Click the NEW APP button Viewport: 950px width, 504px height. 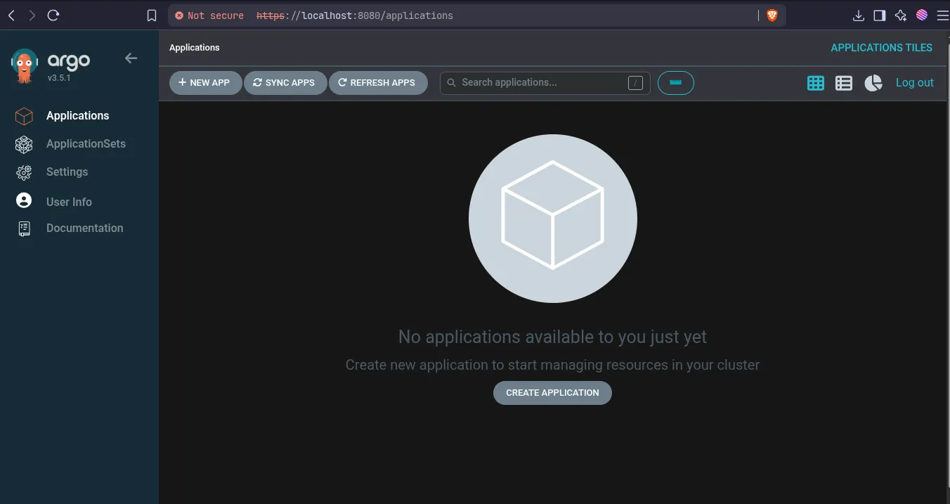pos(205,83)
